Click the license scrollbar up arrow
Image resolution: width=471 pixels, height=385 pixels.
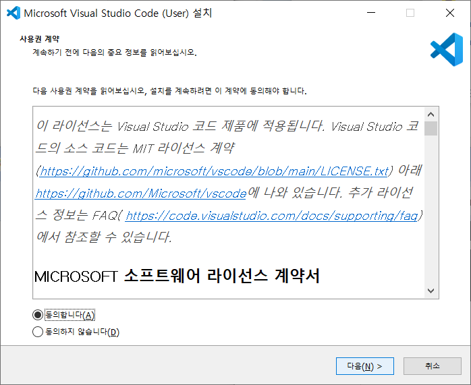click(x=431, y=115)
